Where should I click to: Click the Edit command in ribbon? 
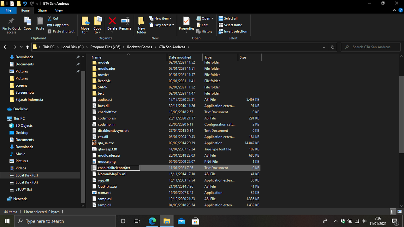pos(202,25)
